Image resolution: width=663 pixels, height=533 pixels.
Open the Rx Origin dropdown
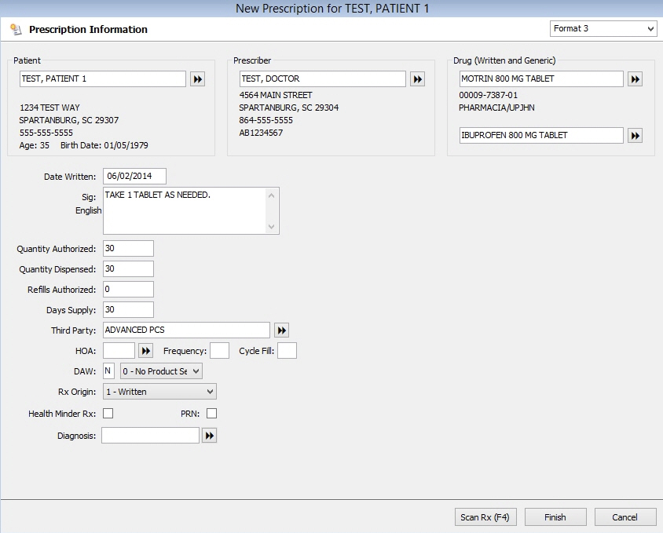(159, 392)
